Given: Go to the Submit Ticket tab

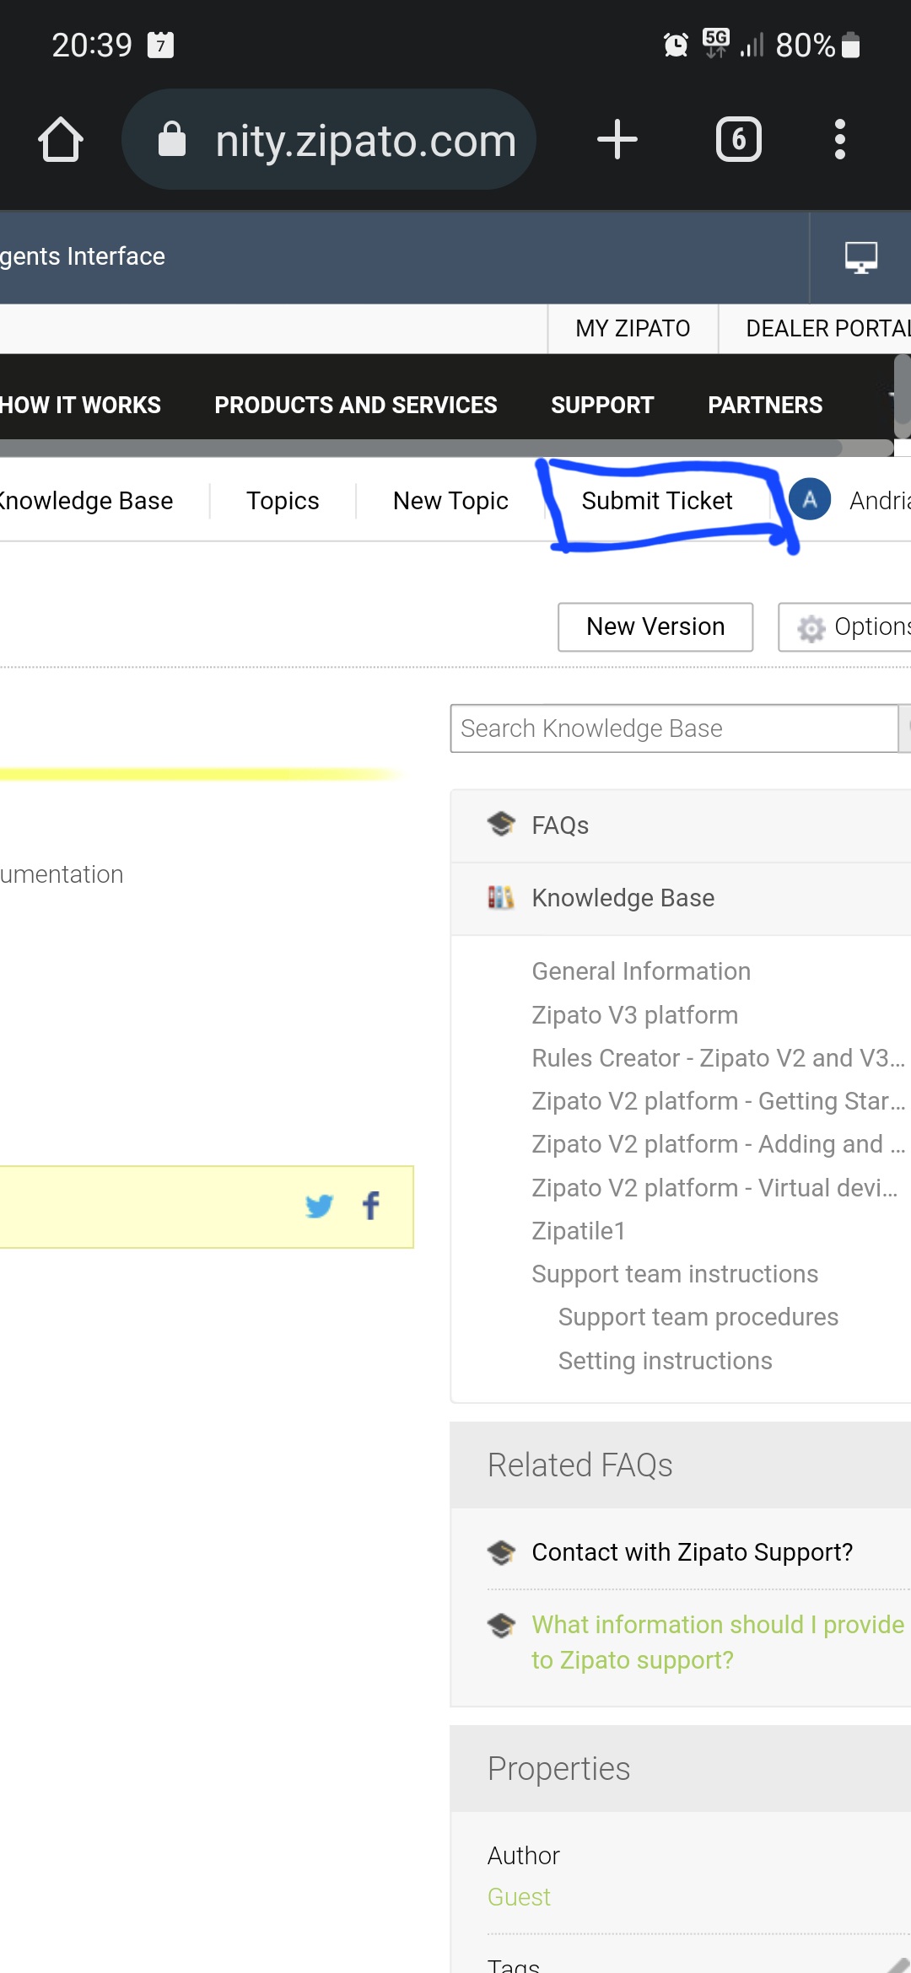Looking at the screenshot, I should [x=656, y=501].
